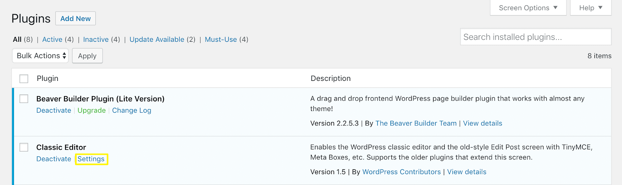Screen dimensions: 622x185
Task: Filter plugins by Inactive
Action: click(96, 39)
